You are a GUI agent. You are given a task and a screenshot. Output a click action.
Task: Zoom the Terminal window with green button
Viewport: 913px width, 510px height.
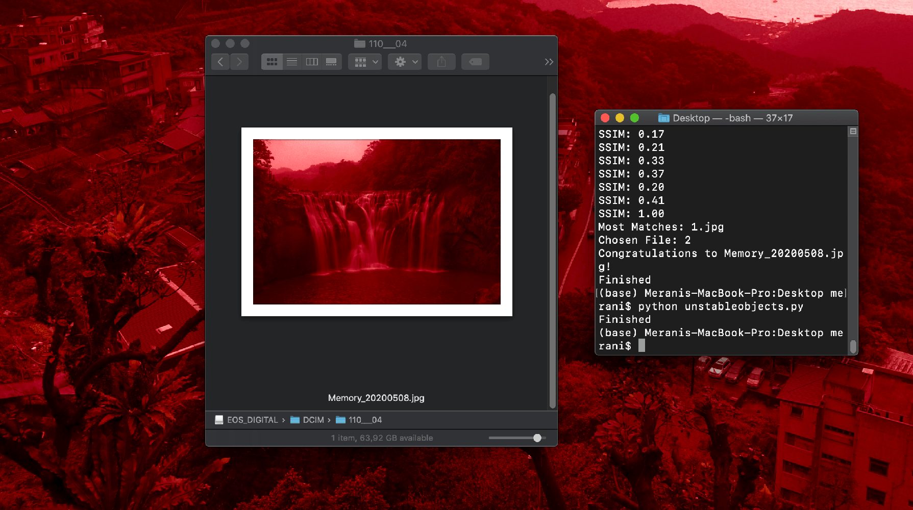coord(634,118)
